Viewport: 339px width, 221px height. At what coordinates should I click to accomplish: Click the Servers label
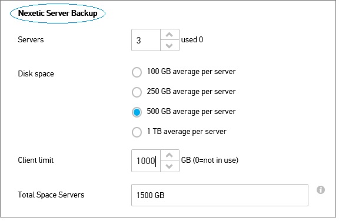(31, 40)
